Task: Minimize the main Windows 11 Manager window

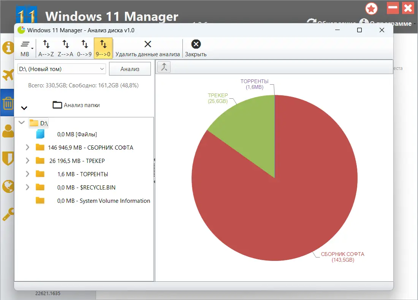Action: (x=393, y=8)
